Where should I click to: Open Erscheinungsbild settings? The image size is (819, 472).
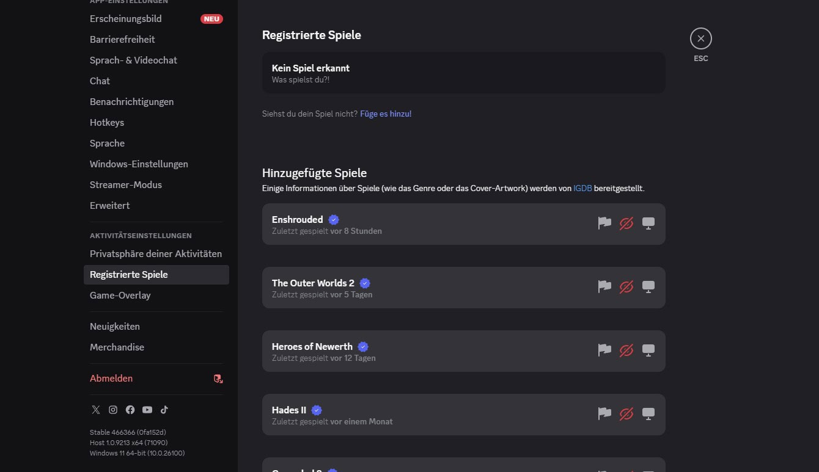(x=126, y=19)
